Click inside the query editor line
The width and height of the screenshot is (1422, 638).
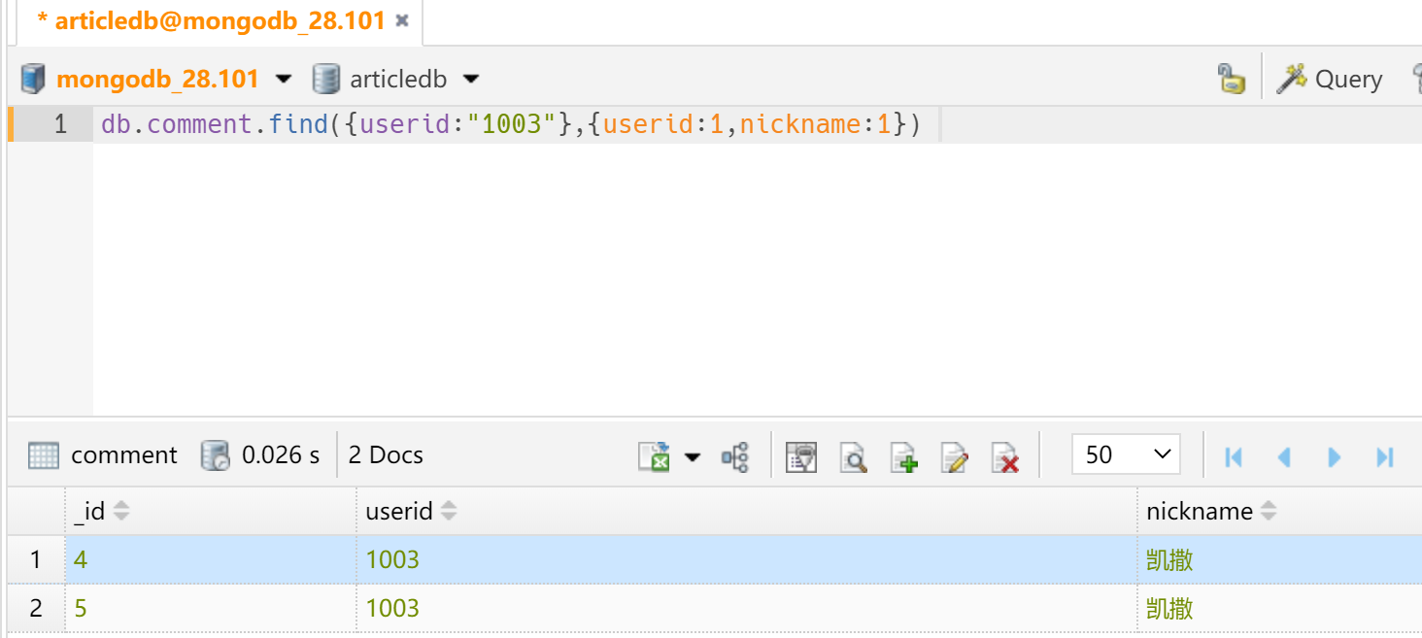pos(583,124)
